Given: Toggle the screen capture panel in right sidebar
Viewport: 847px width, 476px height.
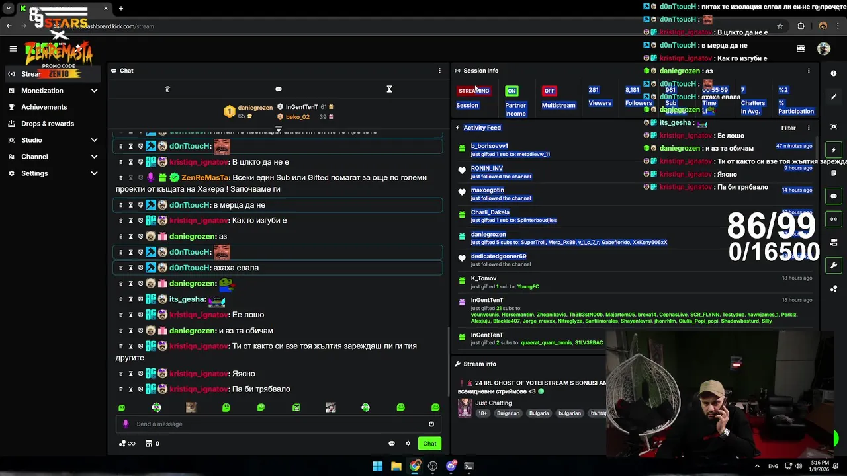Looking at the screenshot, I should [834, 126].
